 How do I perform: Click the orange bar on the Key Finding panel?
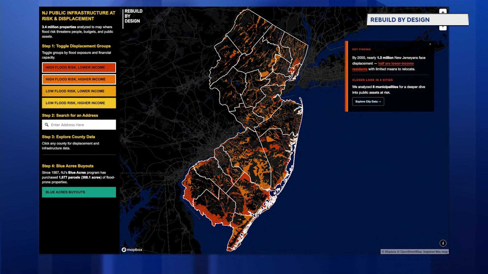tap(346, 76)
